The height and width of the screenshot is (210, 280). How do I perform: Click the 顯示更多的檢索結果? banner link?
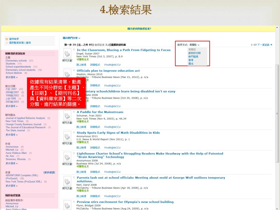point(139,29)
